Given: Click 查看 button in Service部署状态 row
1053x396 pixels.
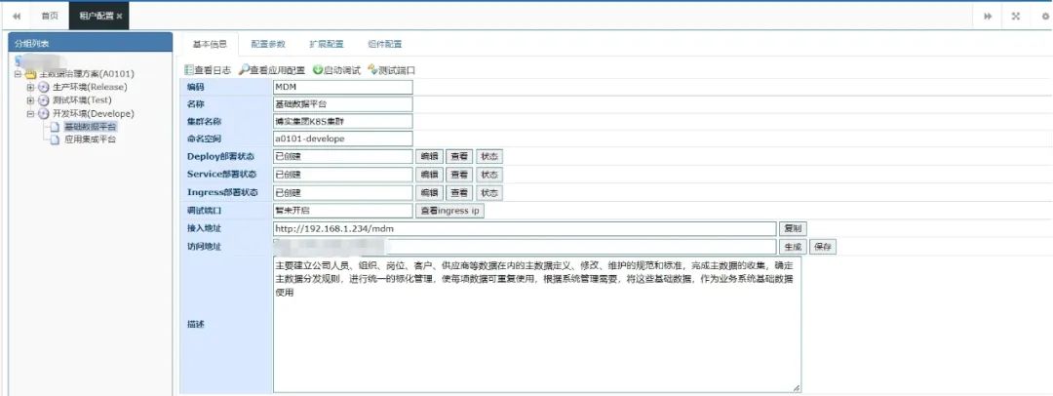Looking at the screenshot, I should (x=459, y=175).
